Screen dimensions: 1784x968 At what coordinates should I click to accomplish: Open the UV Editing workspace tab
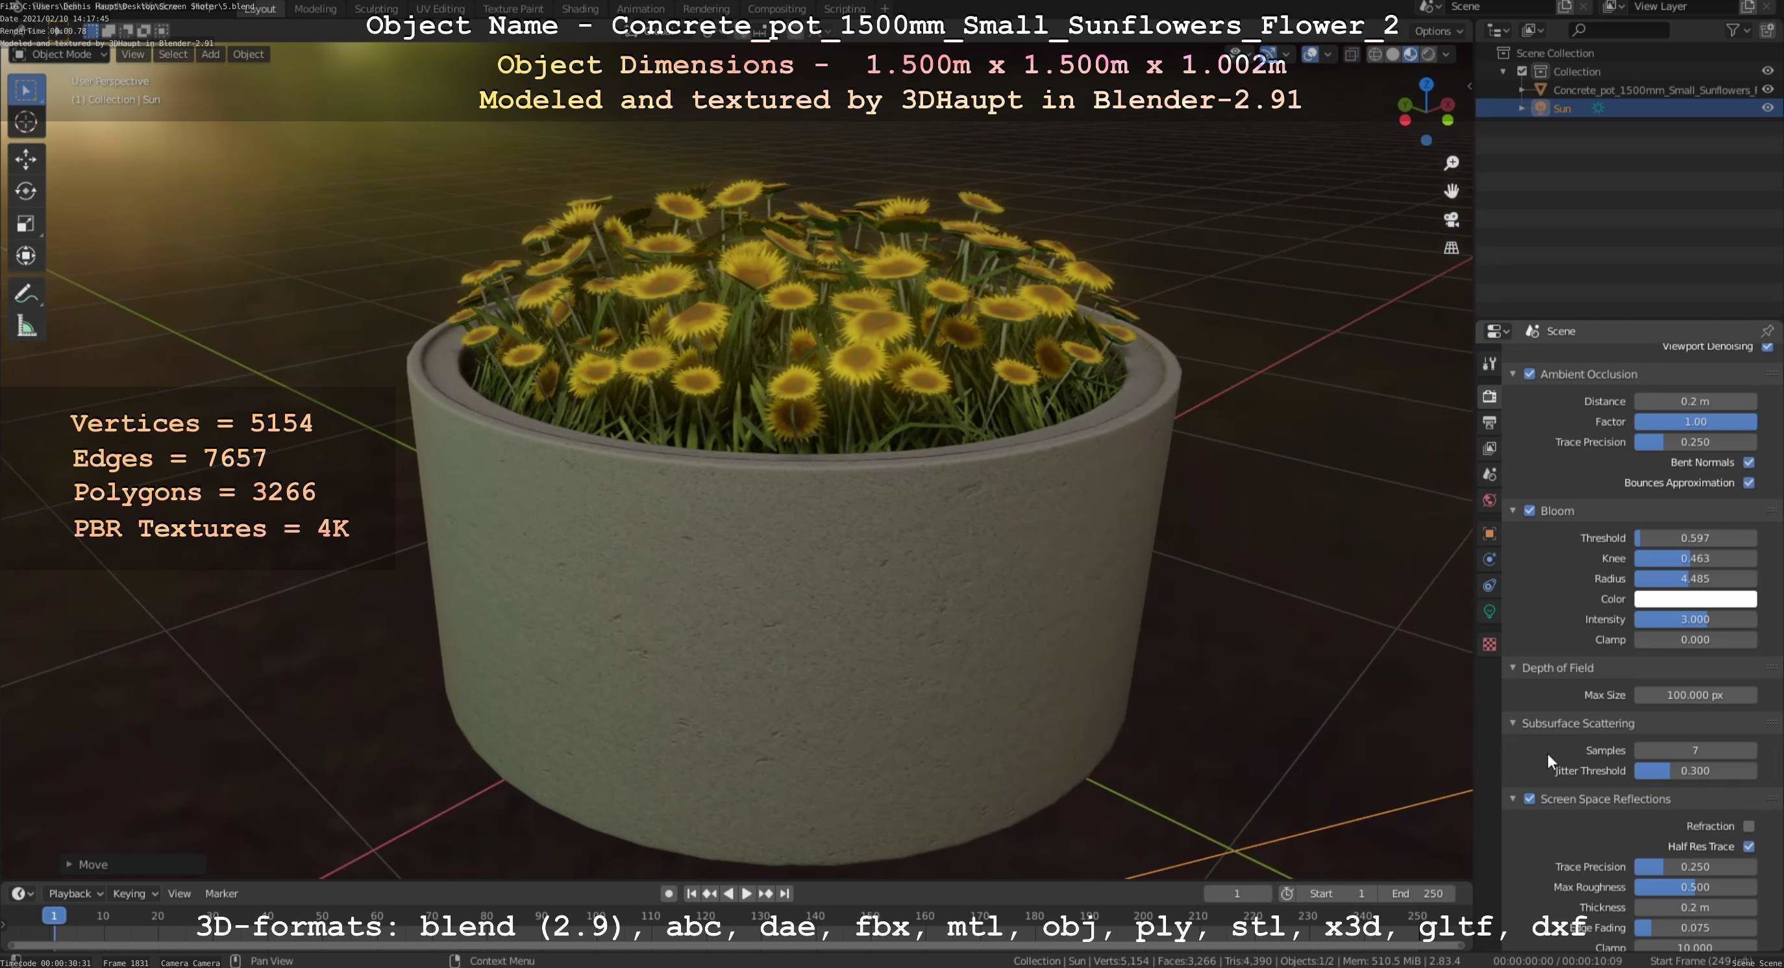click(440, 9)
